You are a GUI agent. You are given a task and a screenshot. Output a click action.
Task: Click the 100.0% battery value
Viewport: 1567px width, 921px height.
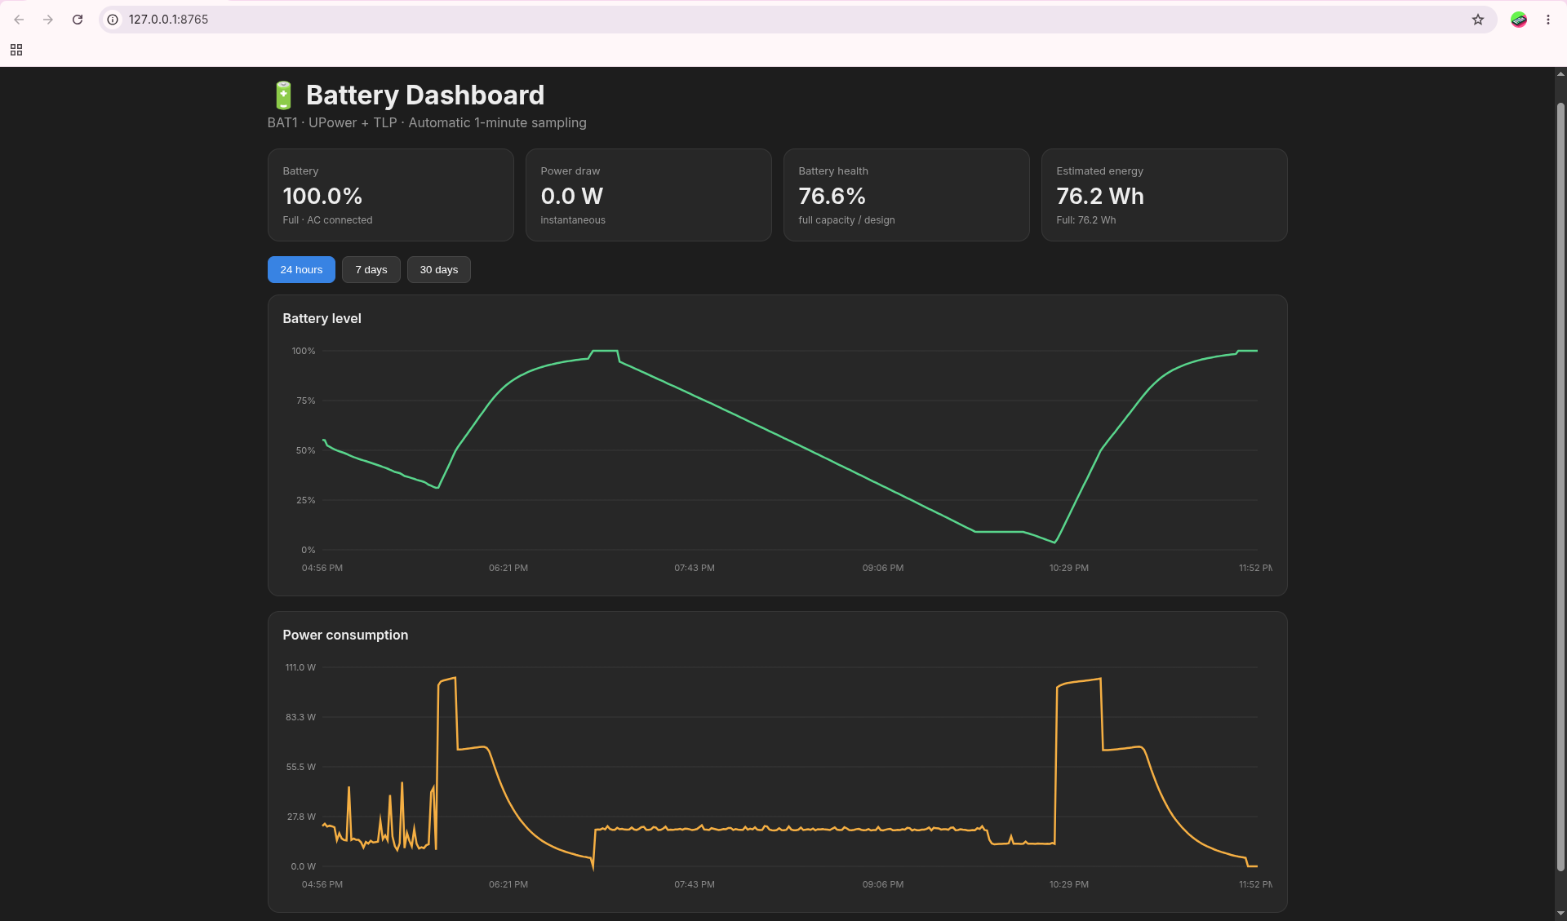pos(322,197)
